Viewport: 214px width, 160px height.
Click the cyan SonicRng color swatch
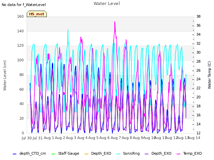(x=118, y=154)
